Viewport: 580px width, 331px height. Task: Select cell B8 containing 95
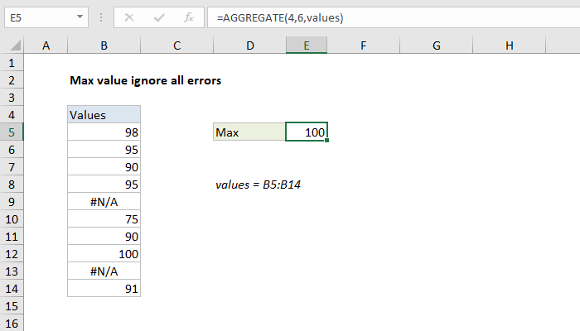(104, 185)
